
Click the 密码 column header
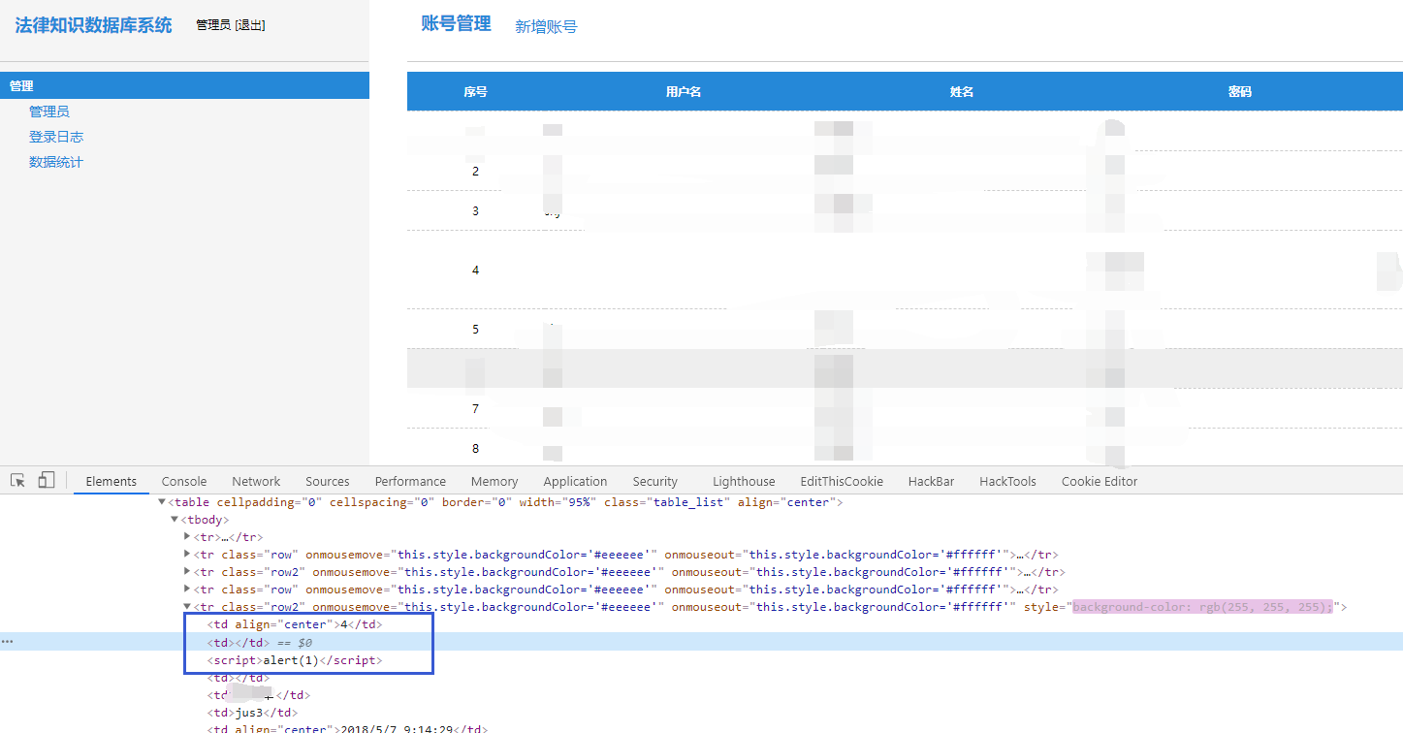tap(1240, 92)
